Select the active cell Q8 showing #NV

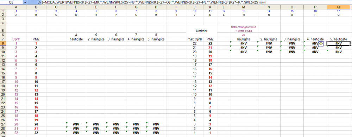click(x=339, y=43)
